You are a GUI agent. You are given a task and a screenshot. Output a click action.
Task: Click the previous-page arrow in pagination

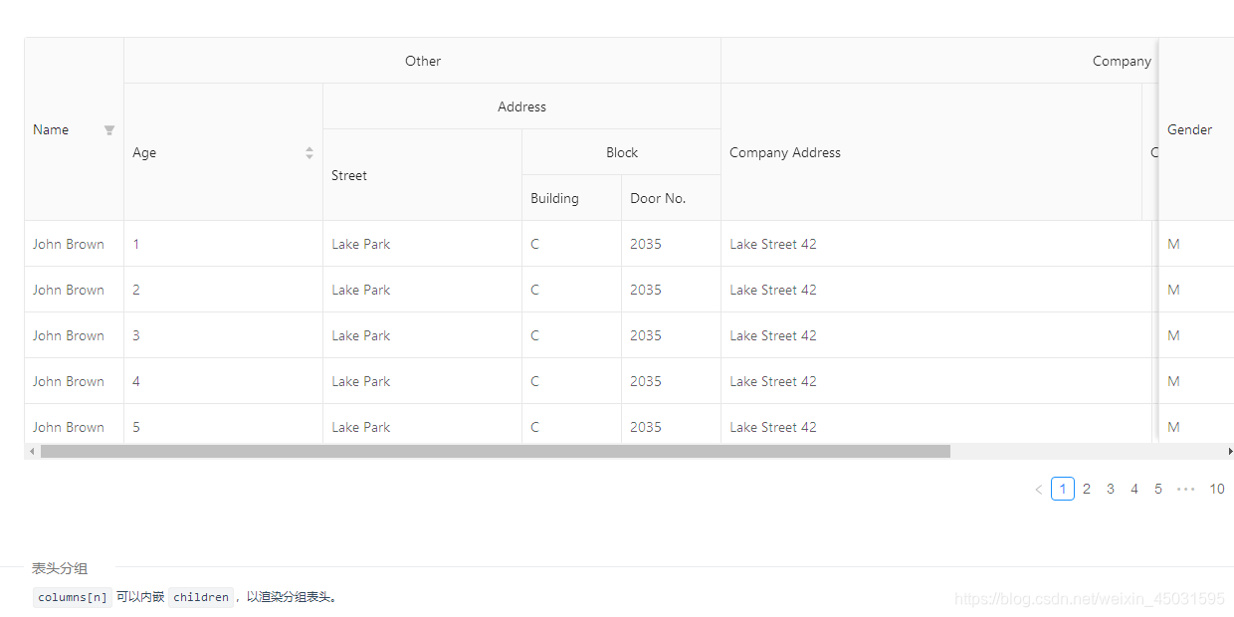(1038, 489)
